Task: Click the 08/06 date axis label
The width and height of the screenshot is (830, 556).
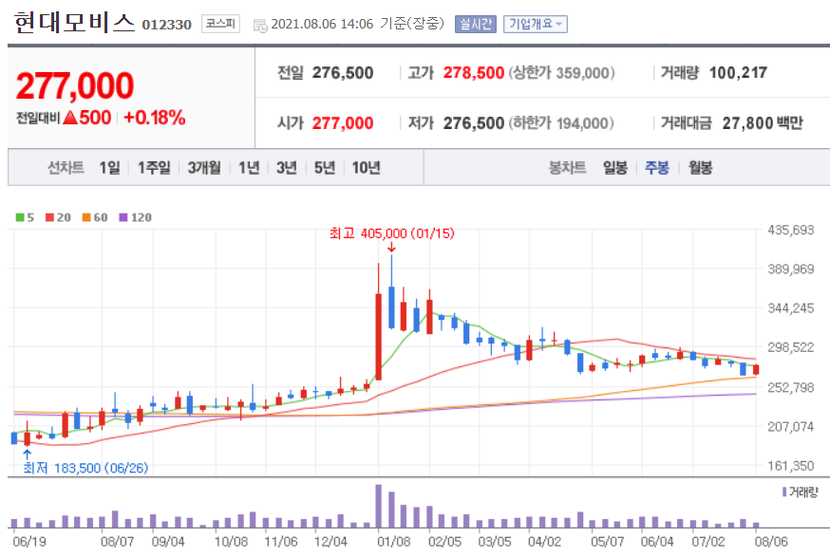Action: pos(771,541)
